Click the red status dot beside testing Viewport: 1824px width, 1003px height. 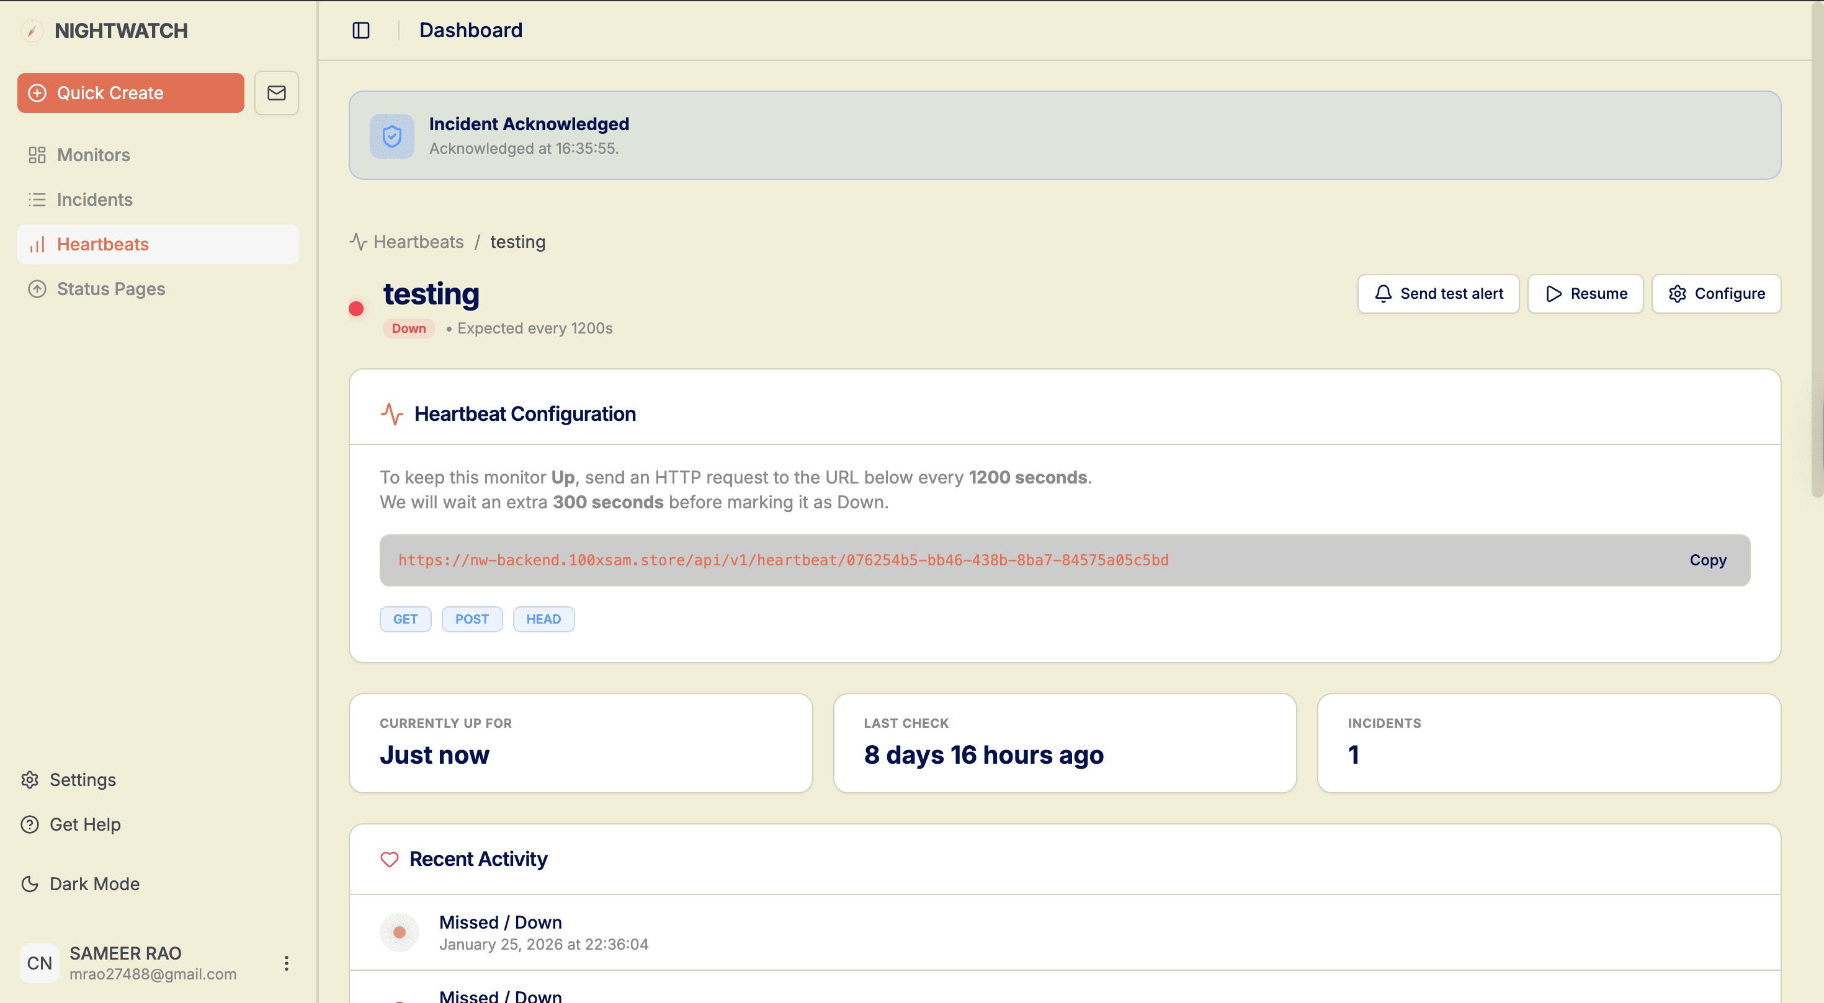356,309
